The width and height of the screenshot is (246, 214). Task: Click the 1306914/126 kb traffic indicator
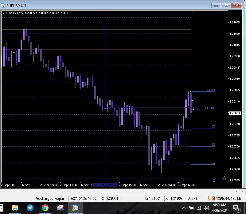[228, 199]
